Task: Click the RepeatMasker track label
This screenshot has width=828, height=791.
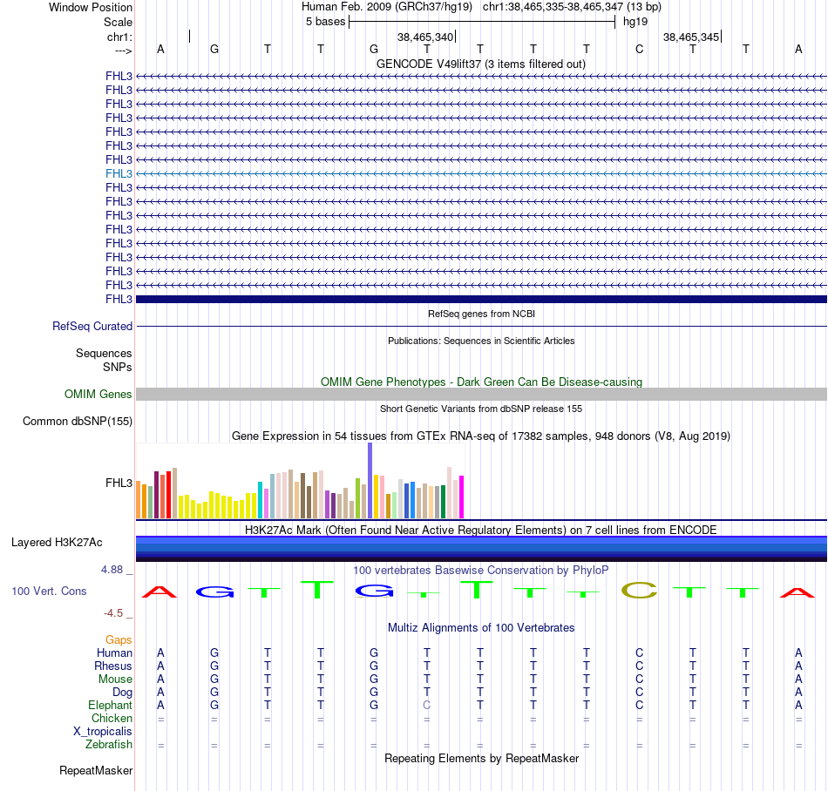Action: 96,771
